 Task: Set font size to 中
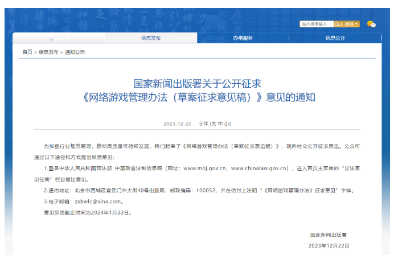point(221,124)
